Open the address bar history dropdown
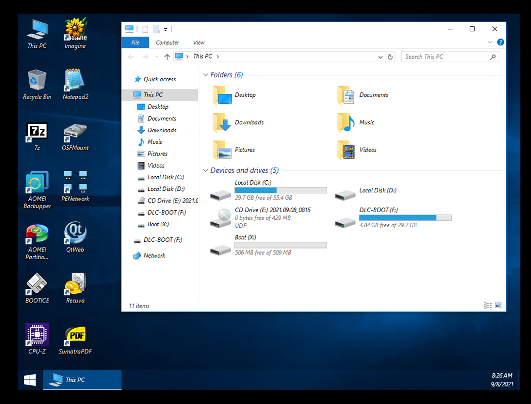This screenshot has height=404, width=531. (x=380, y=57)
